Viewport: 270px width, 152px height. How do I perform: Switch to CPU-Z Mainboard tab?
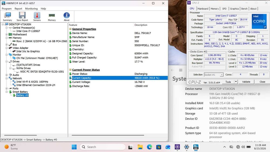[203, 9]
